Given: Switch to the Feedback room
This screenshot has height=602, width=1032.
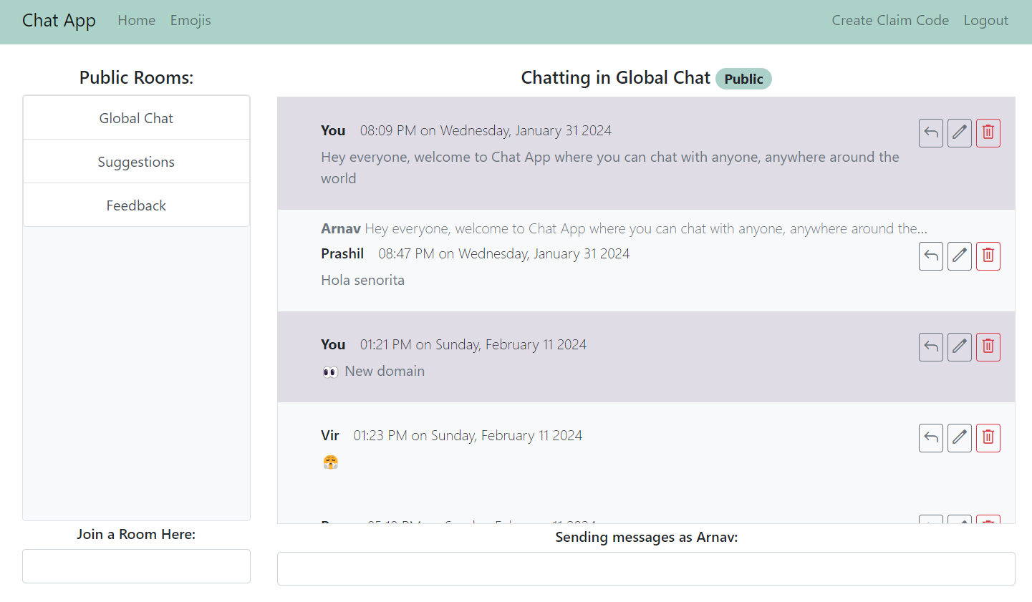Looking at the screenshot, I should click(136, 205).
